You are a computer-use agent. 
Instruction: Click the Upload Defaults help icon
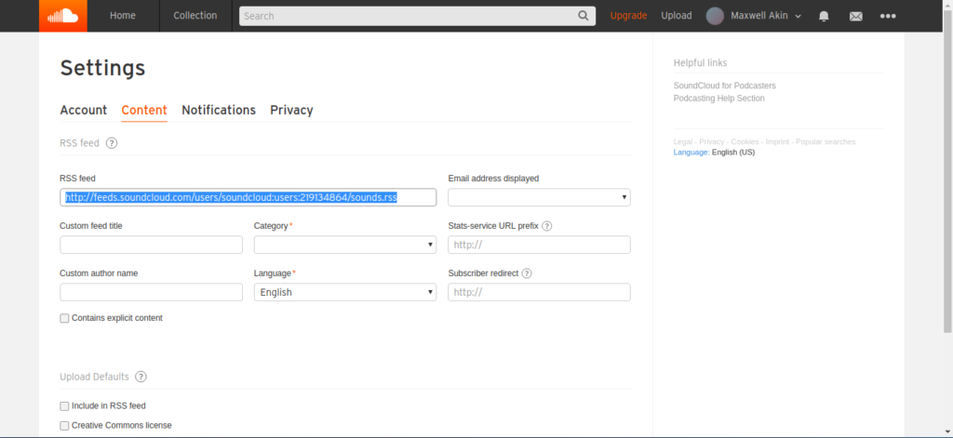tap(141, 377)
